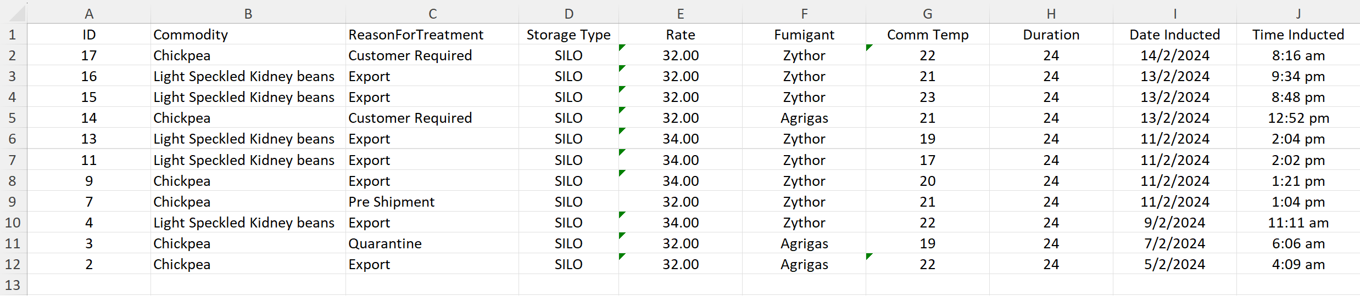Click the time cell 12:52 pm

point(1298,118)
